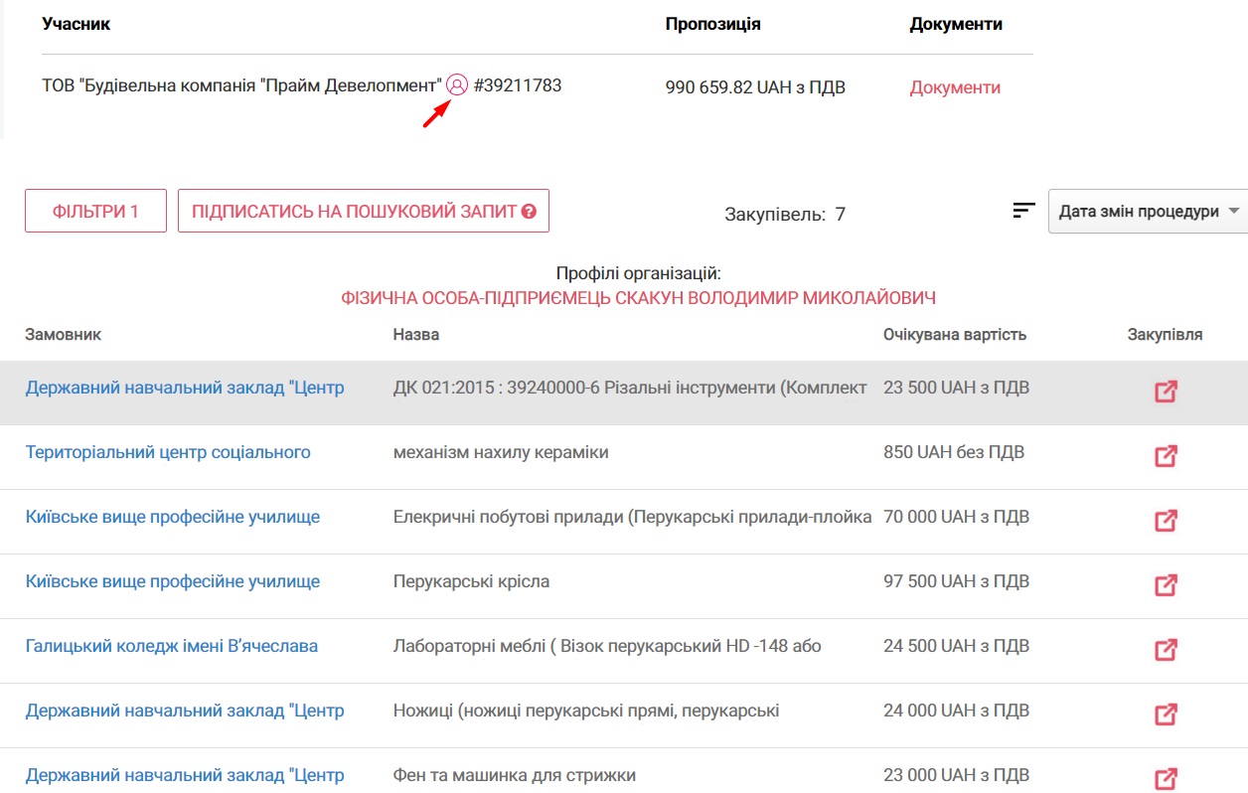
Task: Open external link for Лабораторні меблі procurement
Action: pos(1166,650)
